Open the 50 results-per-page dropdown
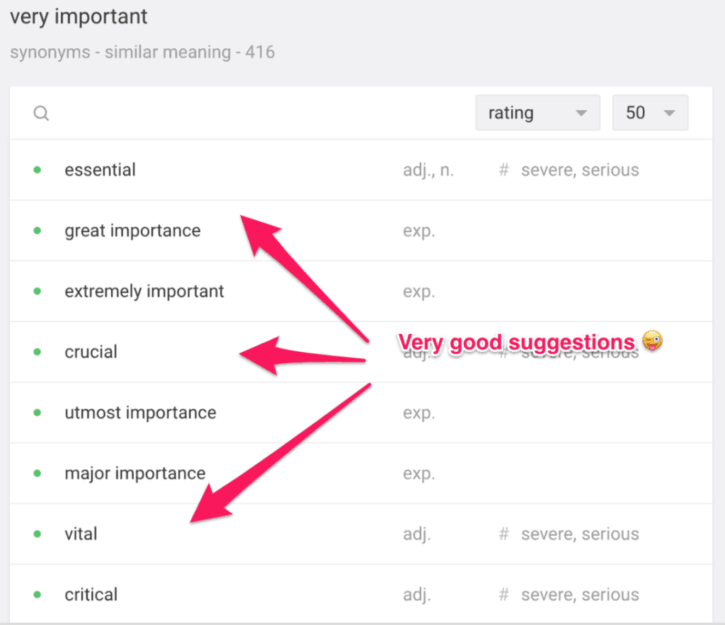Viewport: 725px width, 625px height. (649, 113)
